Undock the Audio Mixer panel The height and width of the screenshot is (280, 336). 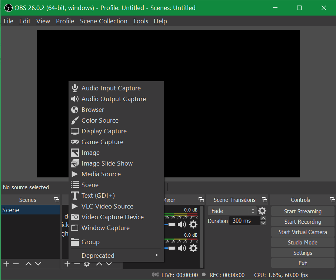201,200
